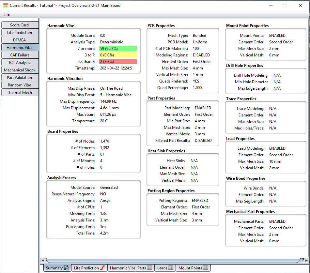Screen dimensions: 310x273
Task: Select the Life Prediction sidebar button
Action: 20,33
